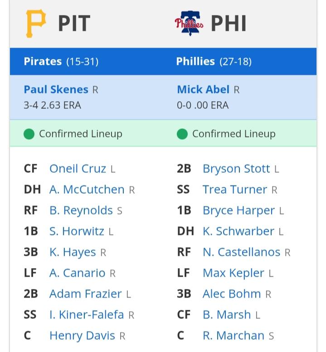View B. Reynolds player details
This screenshot has width=326, height=352.
pos(81,210)
